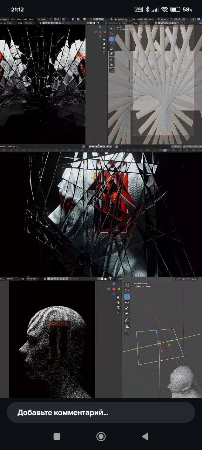Choose the Cursor tool in lower viewport toolbar
Screen dimensions: 202x450
tap(127, 291)
